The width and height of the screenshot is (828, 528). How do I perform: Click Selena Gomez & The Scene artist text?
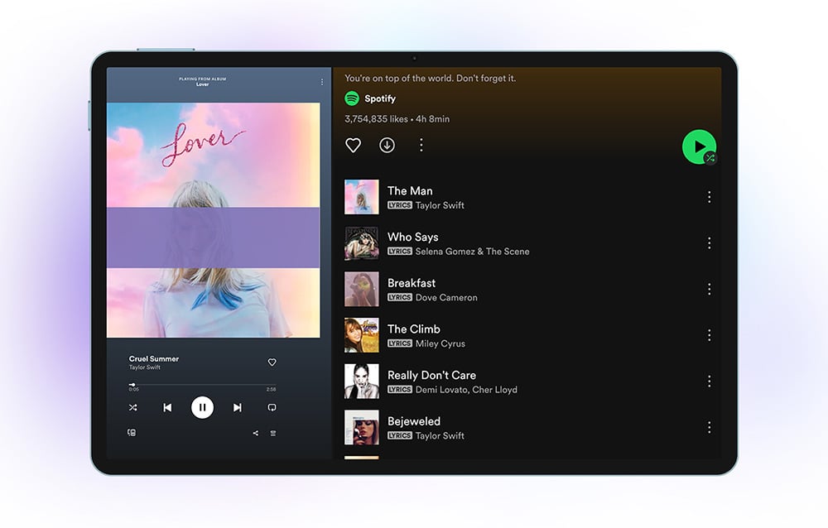coord(472,252)
